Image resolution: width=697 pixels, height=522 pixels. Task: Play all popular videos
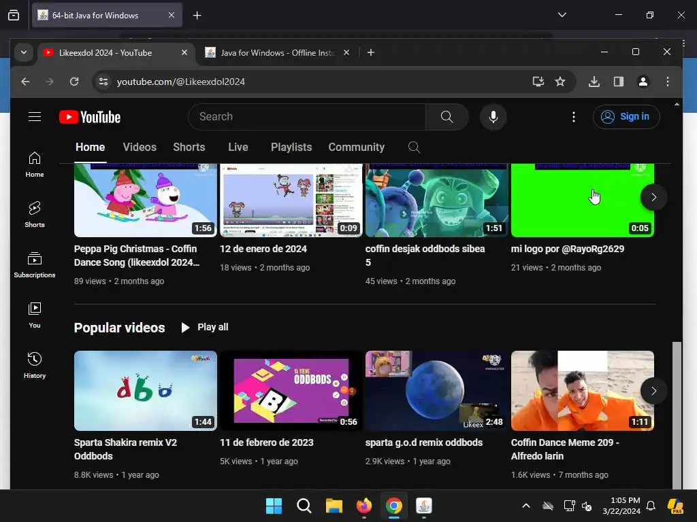click(x=205, y=327)
